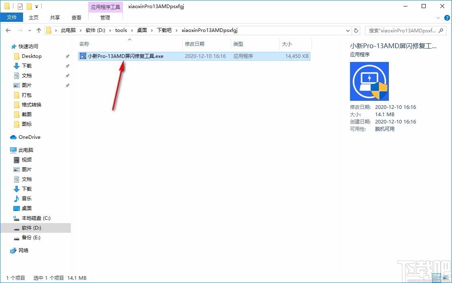Click the search magnifier icon
Viewport: 452px width, 283px height.
[x=441, y=30]
